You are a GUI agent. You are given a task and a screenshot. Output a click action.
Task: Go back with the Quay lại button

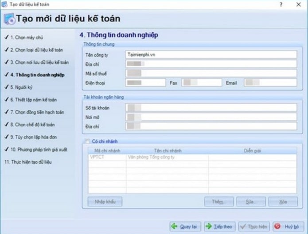pos(185,226)
